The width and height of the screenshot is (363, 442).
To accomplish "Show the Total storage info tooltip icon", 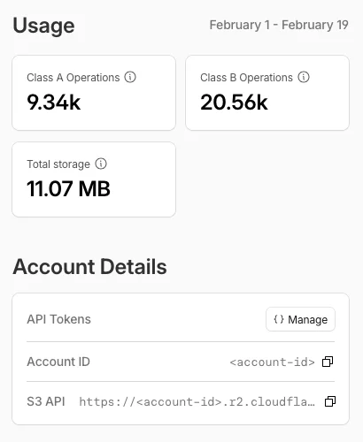I will coord(101,164).
